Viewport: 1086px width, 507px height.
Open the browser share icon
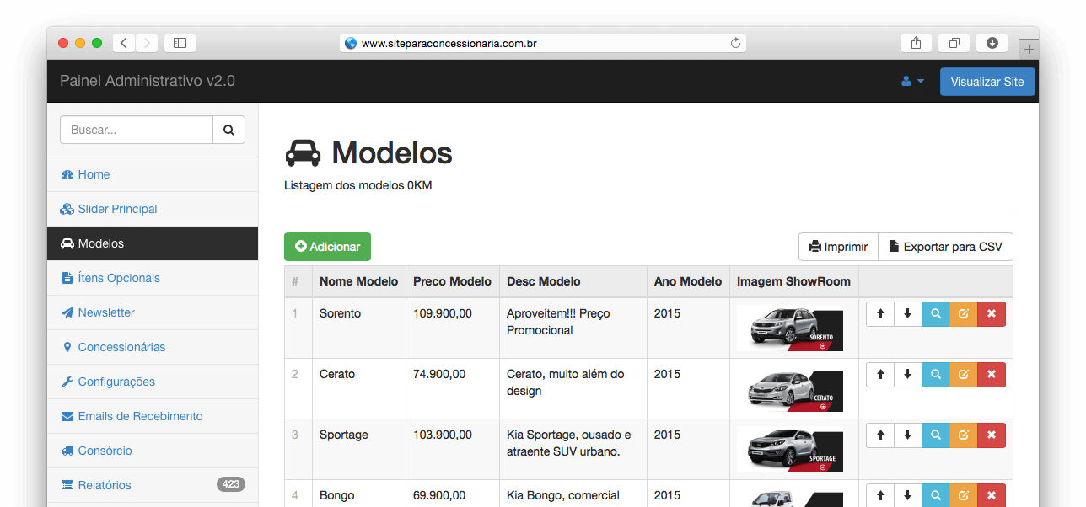tap(916, 43)
